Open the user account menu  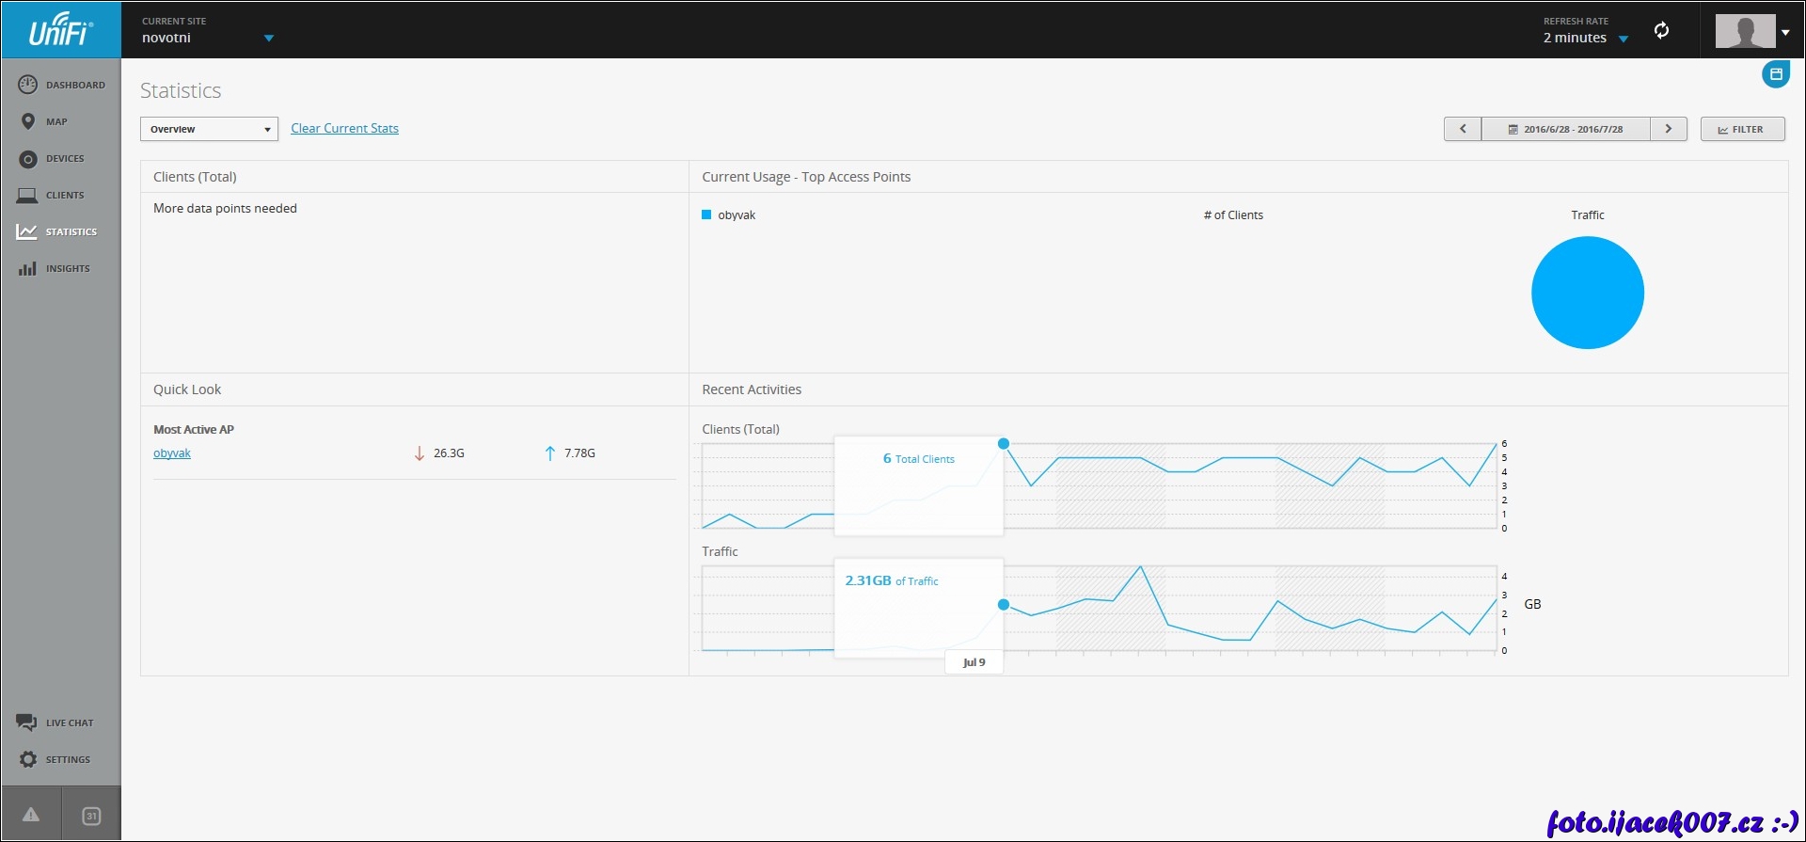pyautogui.click(x=1752, y=31)
